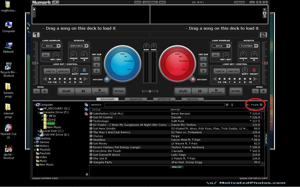Screen dimensions: 300x187
Task: Touch the red deck 2 jog wheel
Action: 177,63
